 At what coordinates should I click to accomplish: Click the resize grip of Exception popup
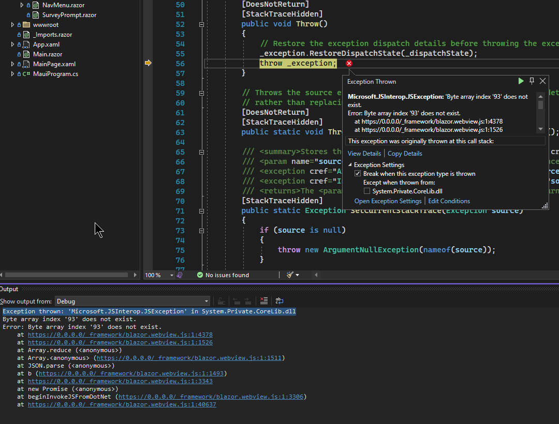click(x=545, y=206)
